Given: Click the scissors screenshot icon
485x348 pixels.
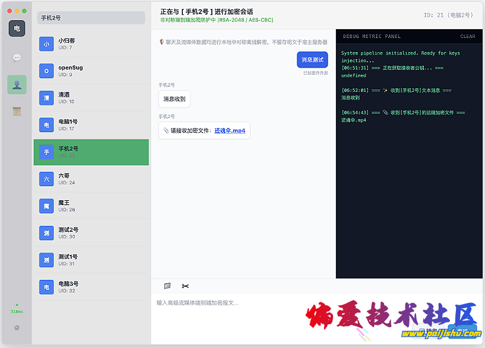Looking at the screenshot, I should tap(185, 286).
